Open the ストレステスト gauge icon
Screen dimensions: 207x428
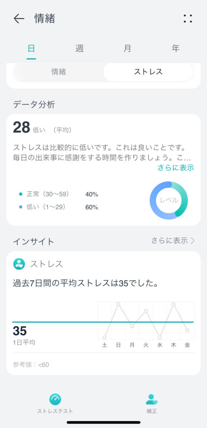55,399
